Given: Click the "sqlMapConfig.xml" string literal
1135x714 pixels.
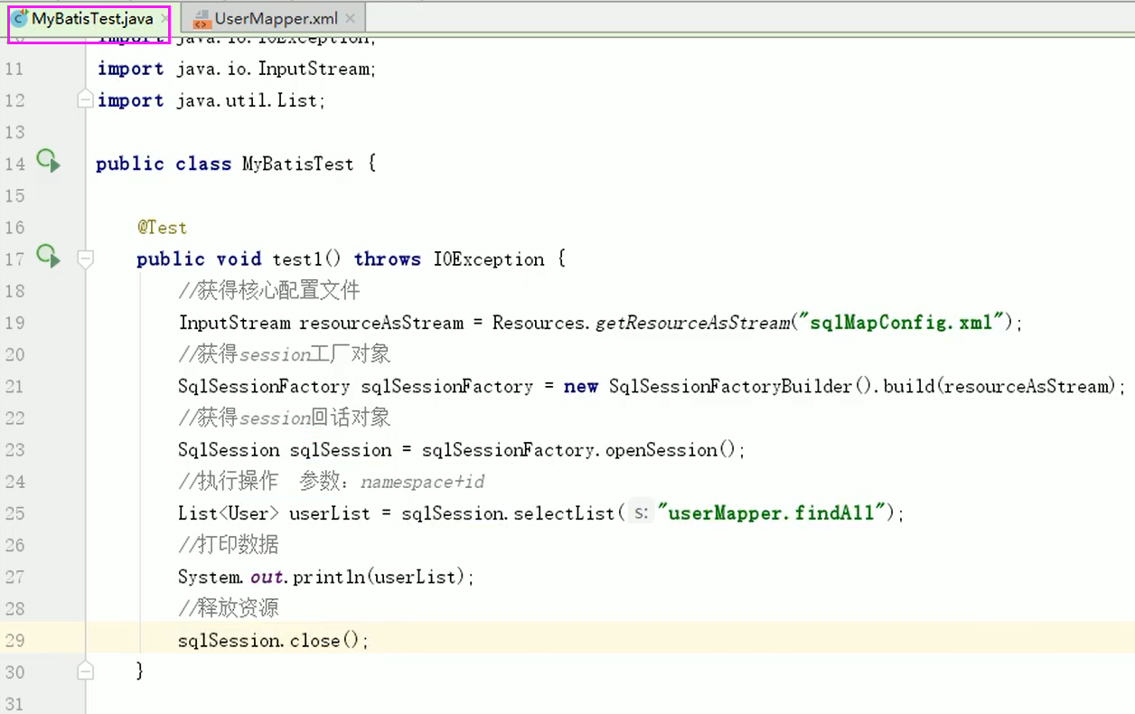Looking at the screenshot, I should coord(901,323).
